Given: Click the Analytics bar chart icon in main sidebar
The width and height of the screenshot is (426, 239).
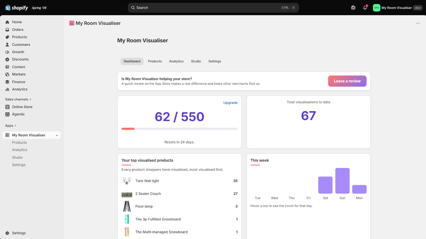Looking at the screenshot, I should (x=7, y=89).
